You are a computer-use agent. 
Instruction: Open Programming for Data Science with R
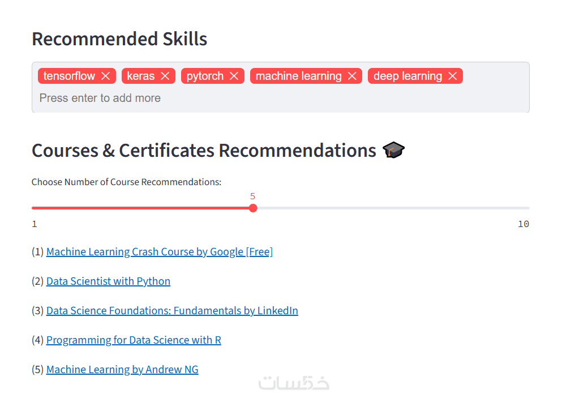(134, 340)
